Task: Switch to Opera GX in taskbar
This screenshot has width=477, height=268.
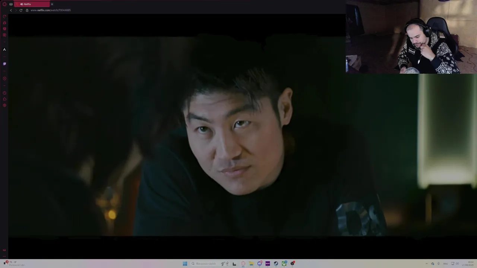Action: (x=243, y=264)
